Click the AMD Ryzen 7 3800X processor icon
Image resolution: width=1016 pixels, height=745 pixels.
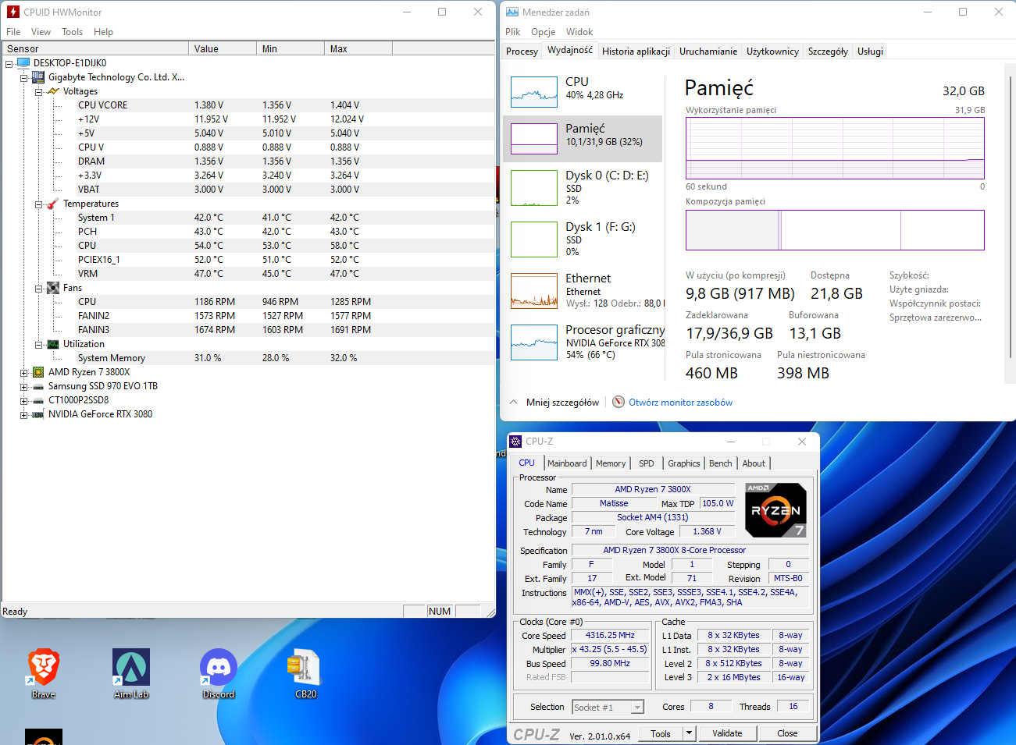click(38, 372)
